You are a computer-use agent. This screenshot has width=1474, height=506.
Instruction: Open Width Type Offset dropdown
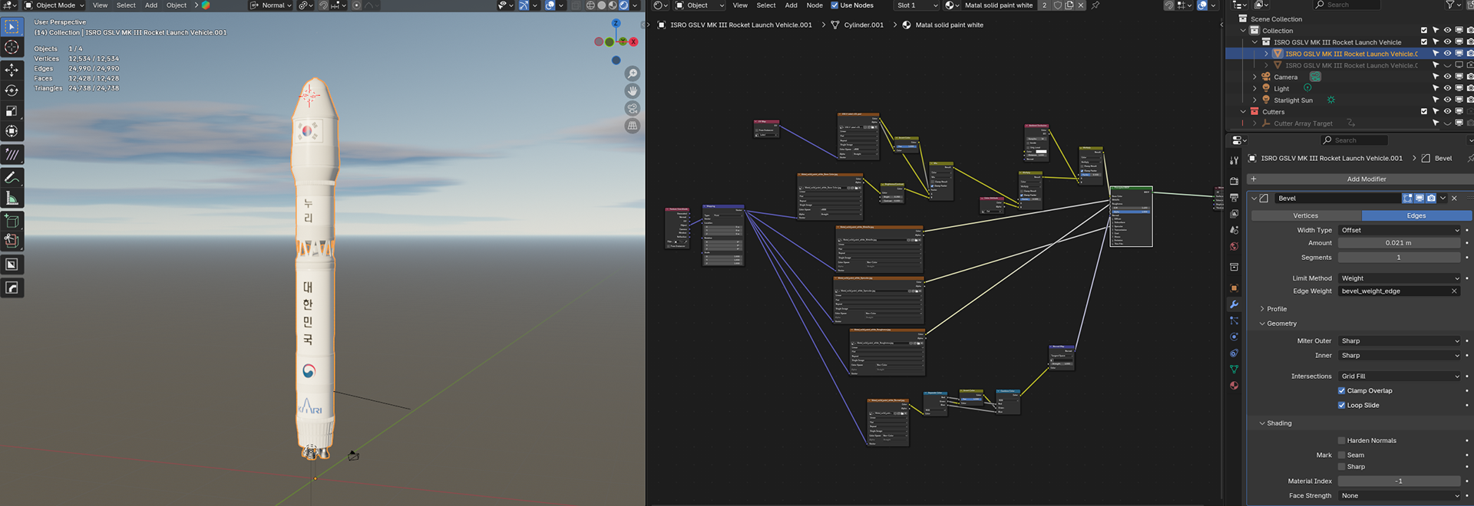1400,230
